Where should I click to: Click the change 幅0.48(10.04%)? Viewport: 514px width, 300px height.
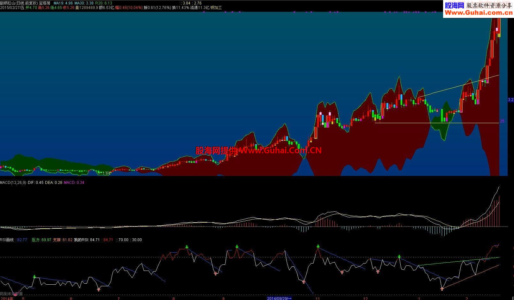click(129, 8)
